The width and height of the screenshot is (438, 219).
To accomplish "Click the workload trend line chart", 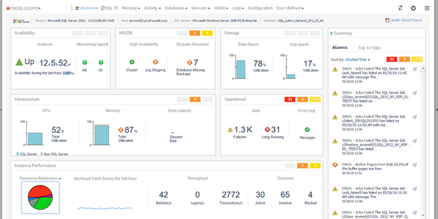I will coord(105,208).
